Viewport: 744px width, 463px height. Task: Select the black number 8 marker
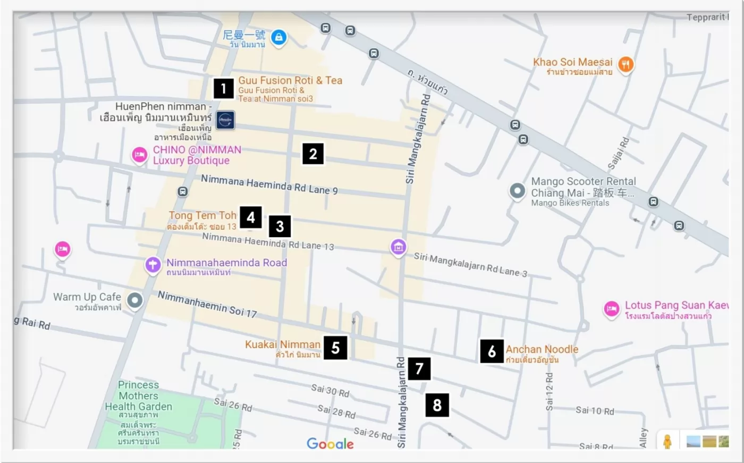437,405
